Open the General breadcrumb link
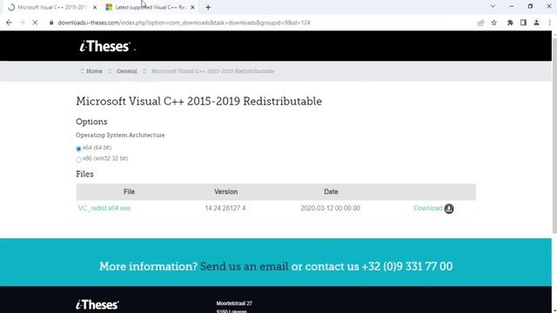The height and width of the screenshot is (313, 557). click(x=126, y=71)
